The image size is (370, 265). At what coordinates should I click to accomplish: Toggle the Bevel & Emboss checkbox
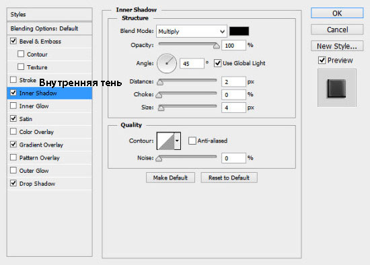[x=13, y=41]
